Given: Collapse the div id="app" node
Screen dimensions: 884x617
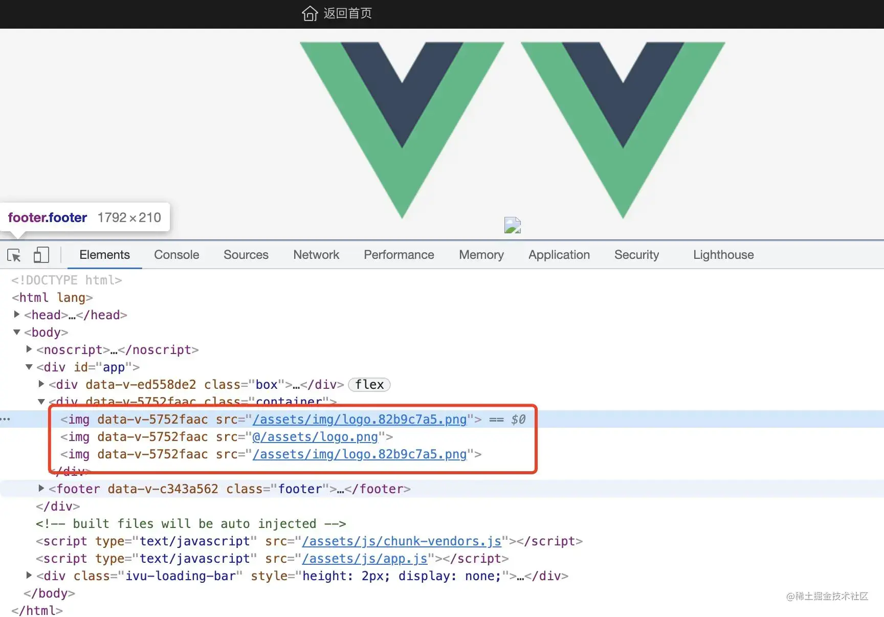Looking at the screenshot, I should point(29,367).
